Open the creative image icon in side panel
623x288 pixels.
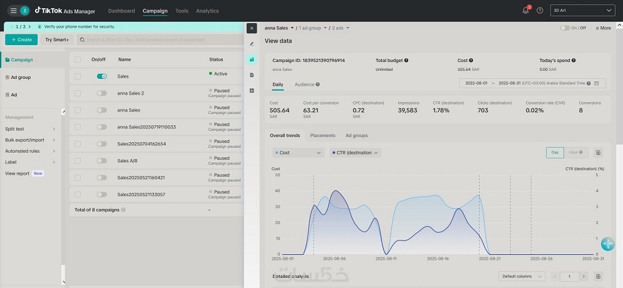pyautogui.click(x=252, y=90)
